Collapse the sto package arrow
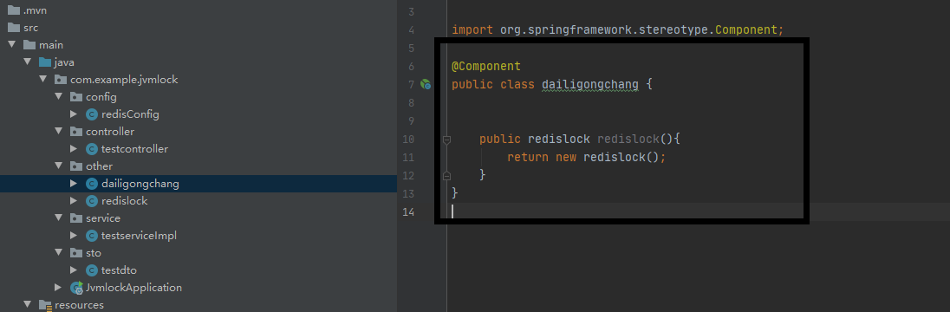Screen dimensions: 950x312 (59, 252)
